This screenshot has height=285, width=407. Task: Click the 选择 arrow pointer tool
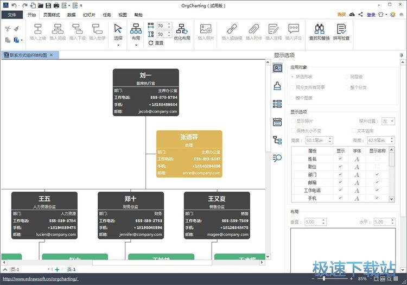pyautogui.click(x=118, y=29)
